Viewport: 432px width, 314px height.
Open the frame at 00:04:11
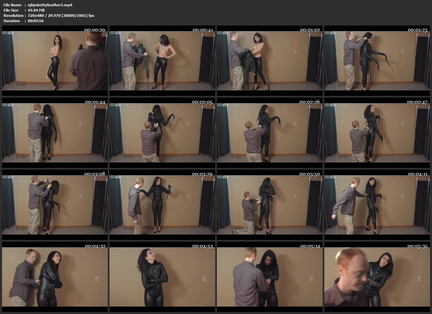(377, 205)
